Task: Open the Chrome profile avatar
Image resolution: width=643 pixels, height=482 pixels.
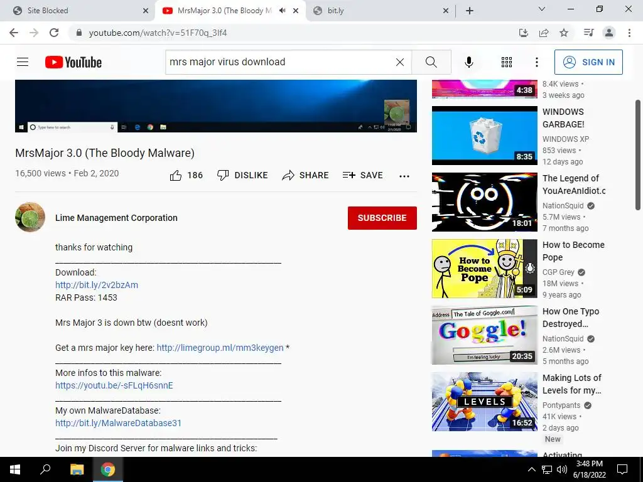Action: pyautogui.click(x=609, y=33)
